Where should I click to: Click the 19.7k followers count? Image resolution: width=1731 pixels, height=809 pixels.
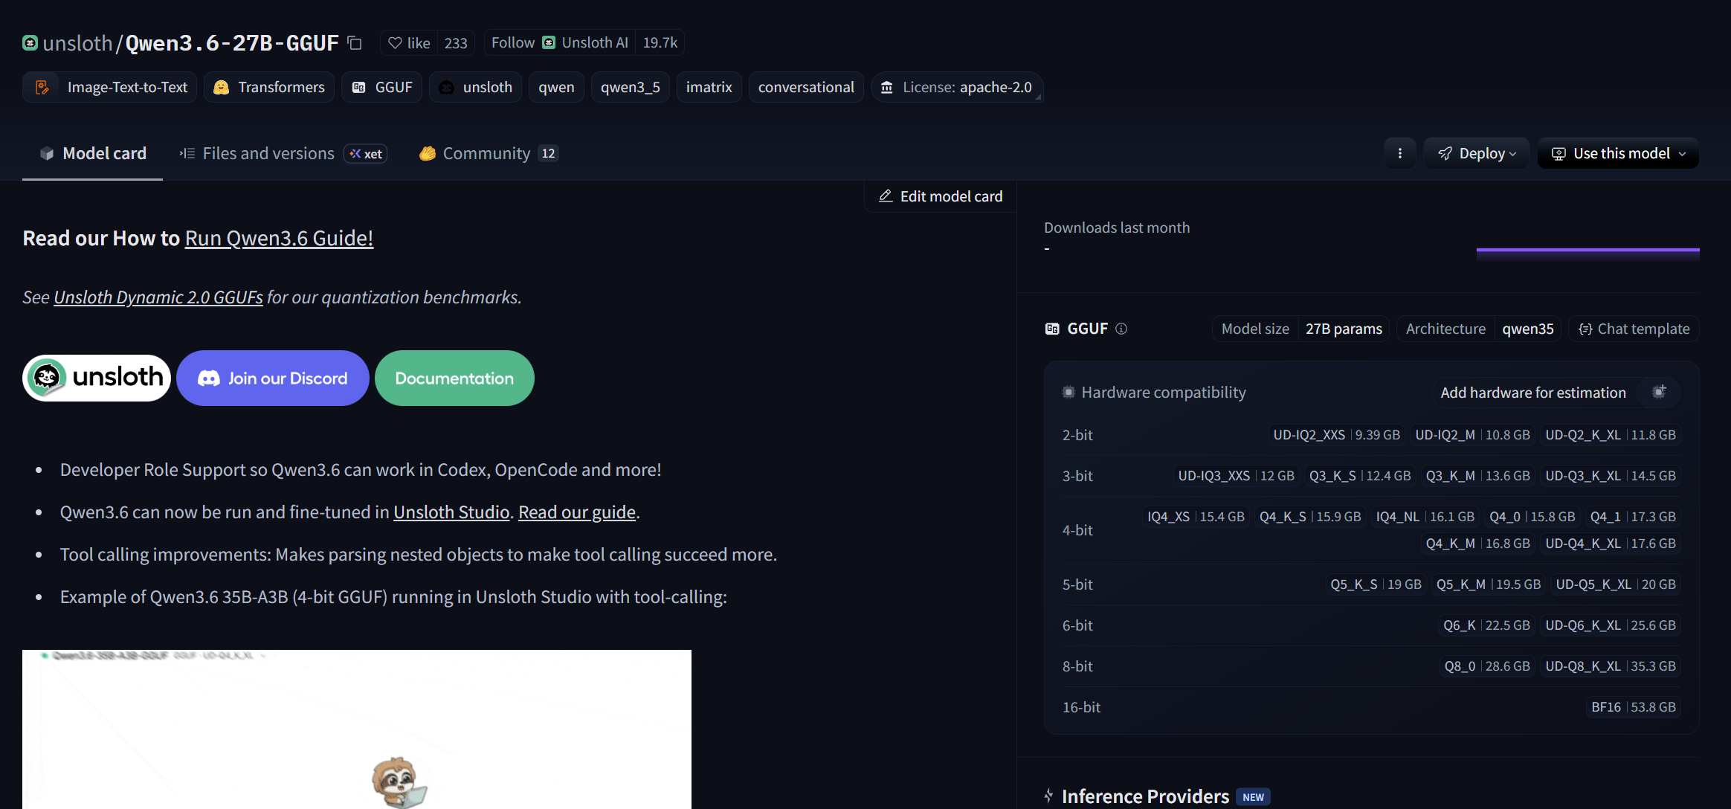tap(660, 42)
